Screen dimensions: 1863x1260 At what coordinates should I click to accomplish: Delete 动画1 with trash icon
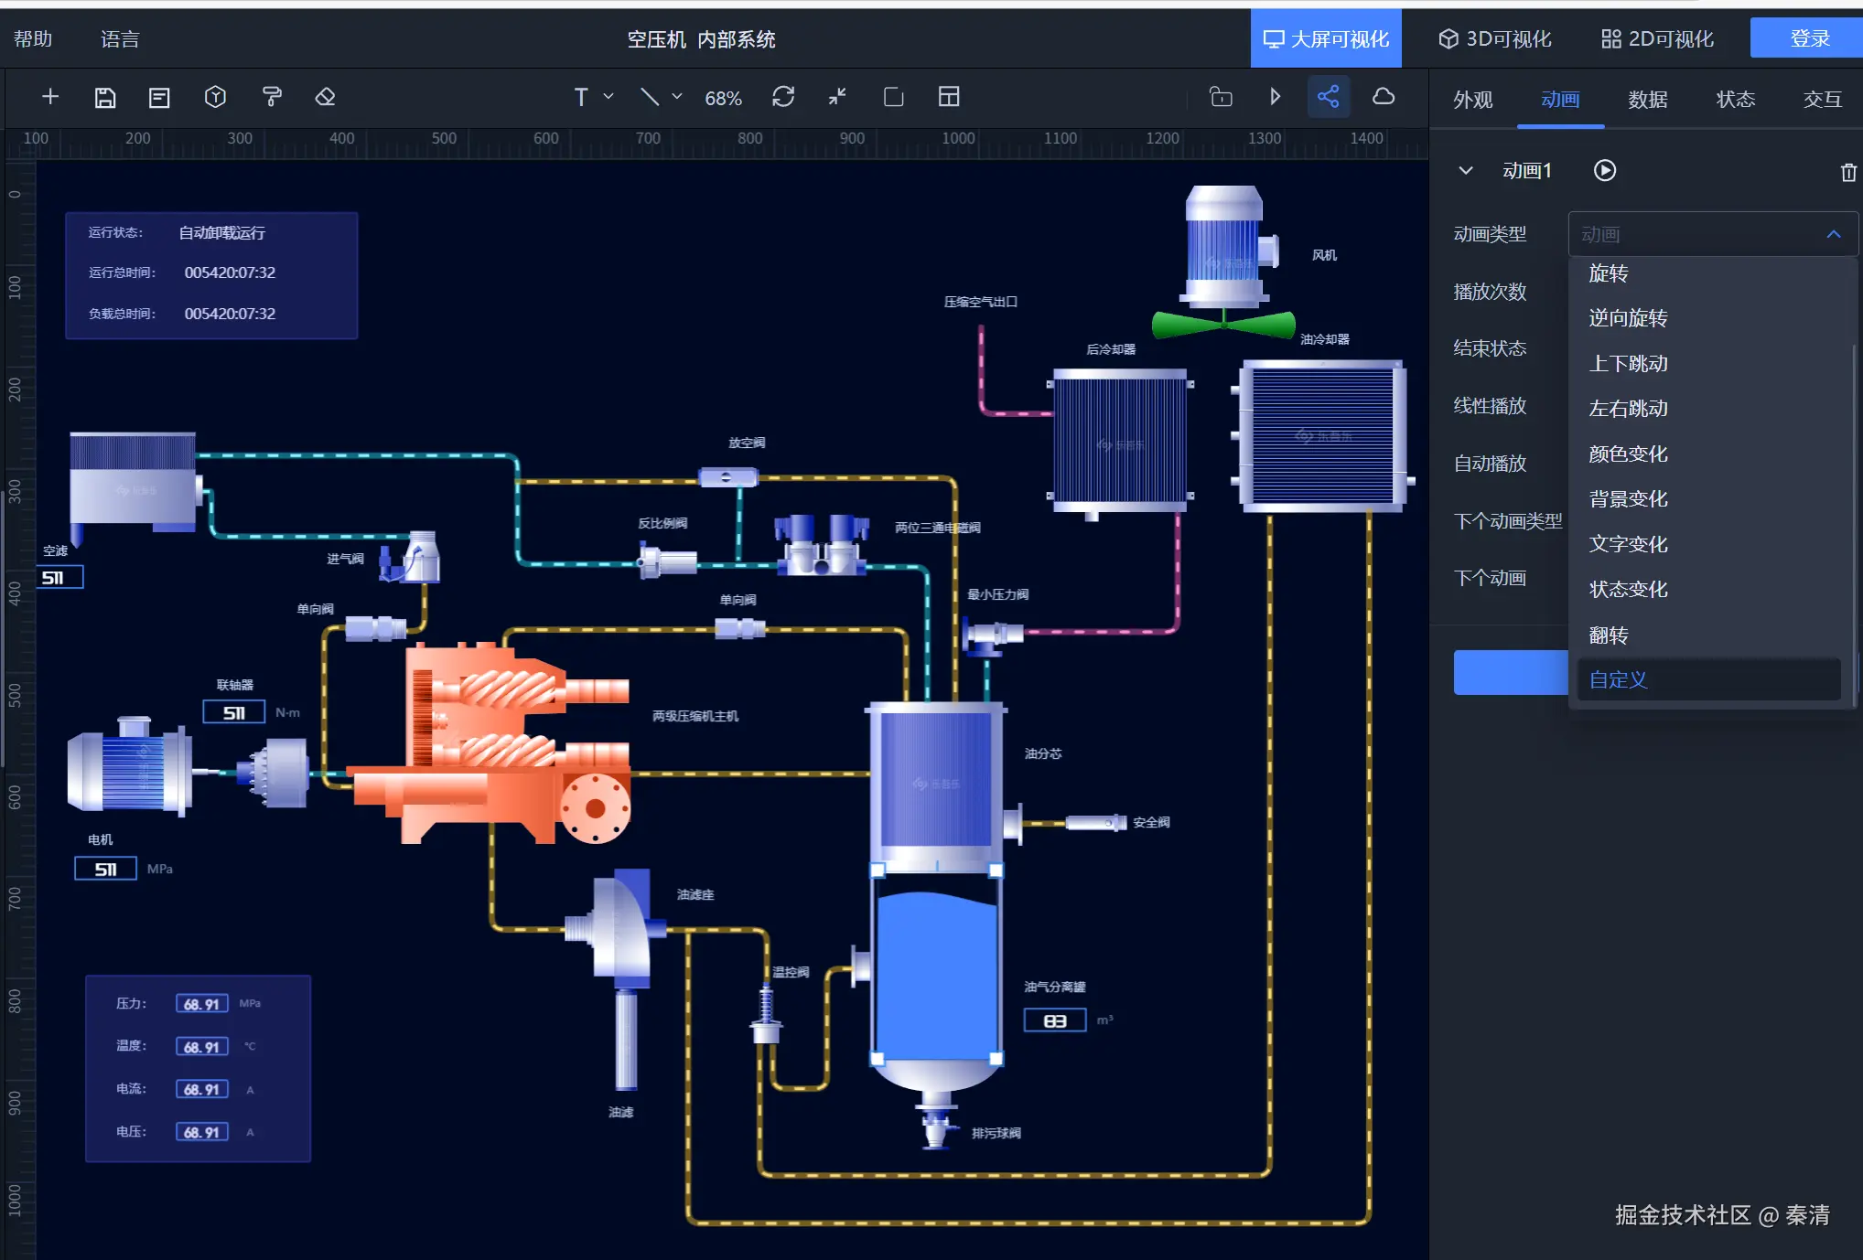point(1848,172)
